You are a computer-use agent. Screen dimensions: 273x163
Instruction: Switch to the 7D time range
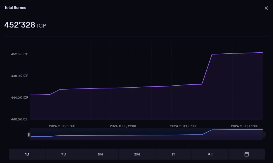click(x=64, y=154)
